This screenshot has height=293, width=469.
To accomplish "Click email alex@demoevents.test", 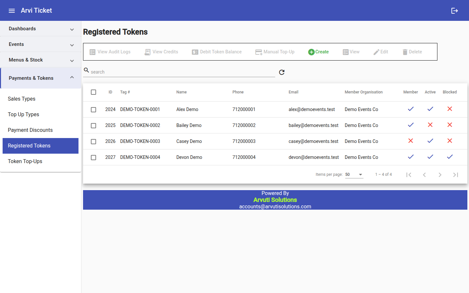I will click(312, 109).
